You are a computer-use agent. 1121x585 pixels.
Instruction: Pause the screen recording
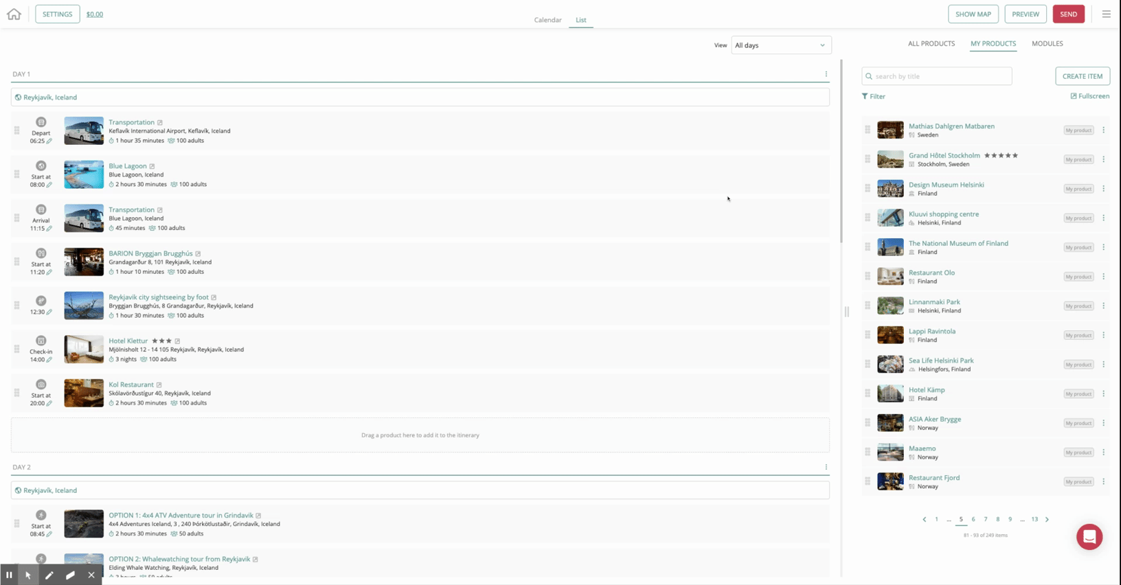pos(9,575)
